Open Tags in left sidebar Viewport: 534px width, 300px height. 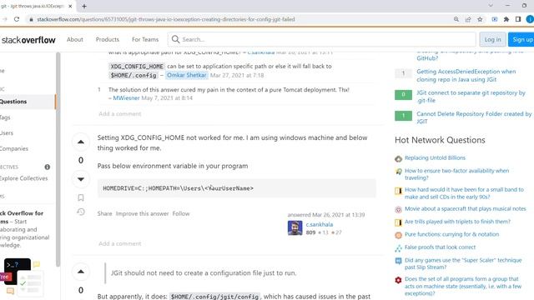click(x=5, y=117)
